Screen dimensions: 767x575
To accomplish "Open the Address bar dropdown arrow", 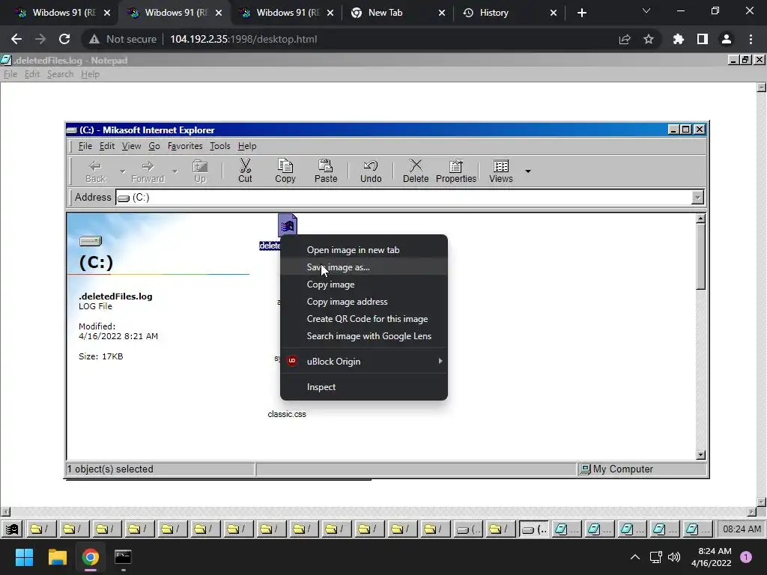I will [697, 198].
